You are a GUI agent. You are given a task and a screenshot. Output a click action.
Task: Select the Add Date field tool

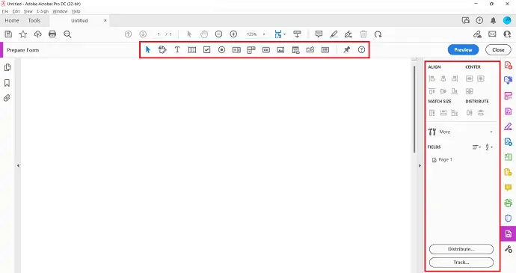pos(295,50)
